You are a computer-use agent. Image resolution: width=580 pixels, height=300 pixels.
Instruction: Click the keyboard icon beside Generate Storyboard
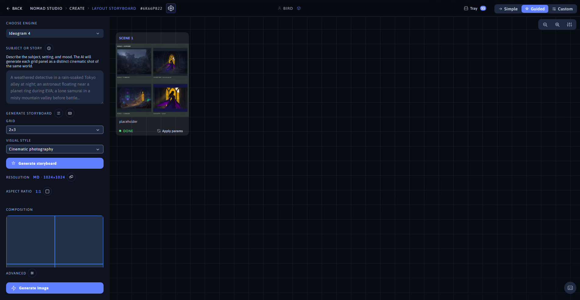click(70, 113)
